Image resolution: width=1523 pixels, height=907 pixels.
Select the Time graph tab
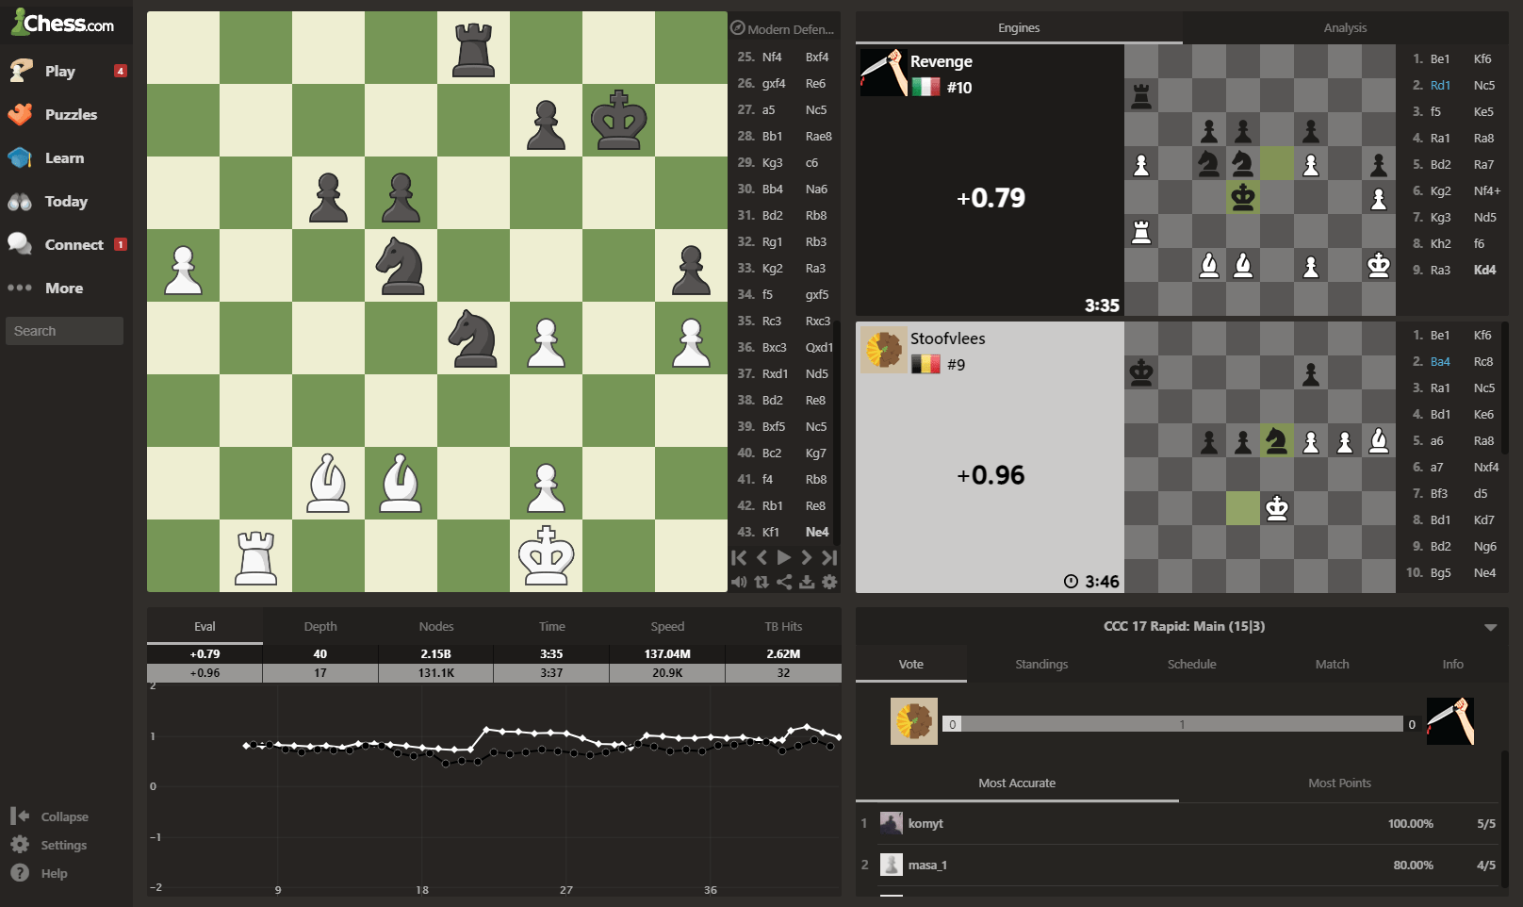click(x=552, y=626)
